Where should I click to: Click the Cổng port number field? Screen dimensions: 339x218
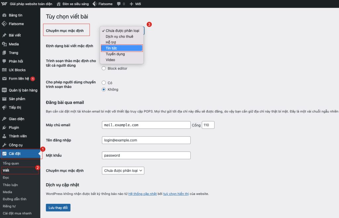208,125
